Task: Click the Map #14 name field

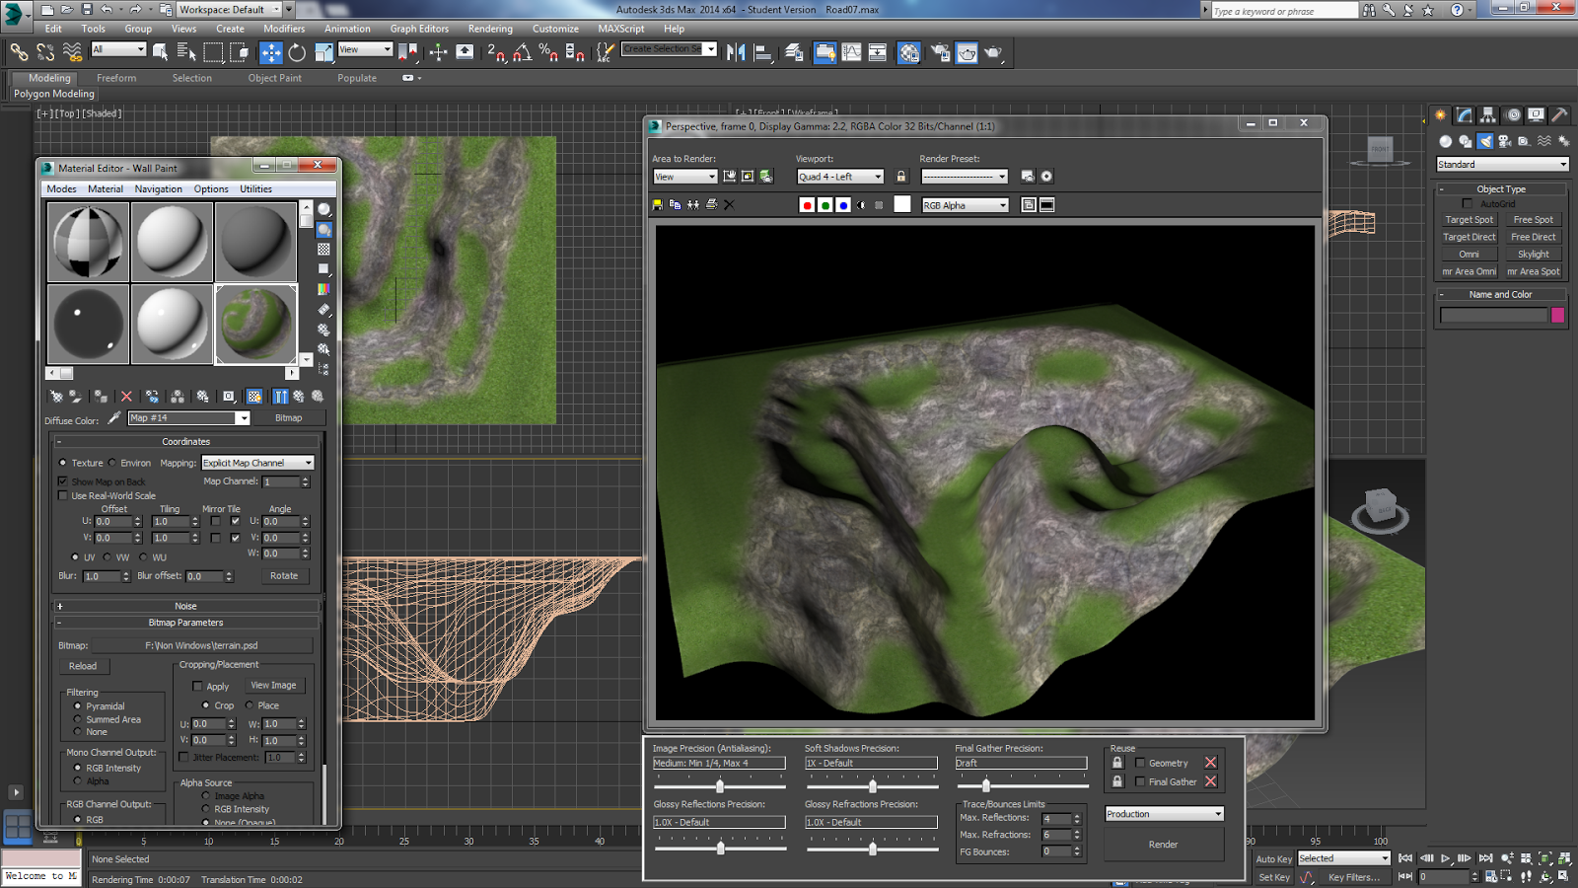Action: coord(182,417)
